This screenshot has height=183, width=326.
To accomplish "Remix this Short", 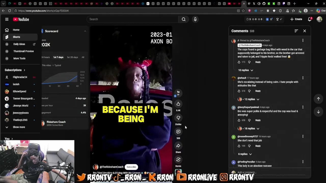I will (x=178, y=160).
